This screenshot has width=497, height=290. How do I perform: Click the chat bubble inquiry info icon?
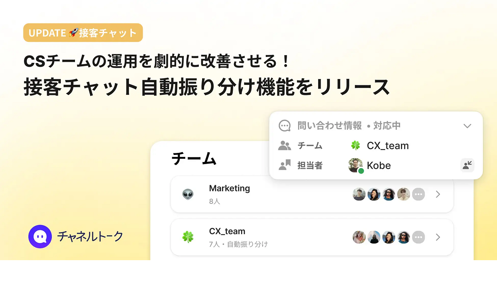[x=285, y=126]
